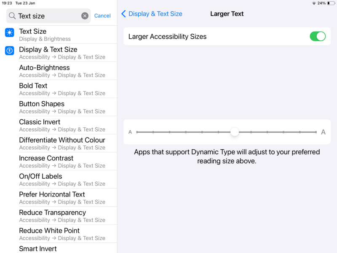This screenshot has height=253, width=337.
Task: Tap the back chevron to Display & Text Size
Action: pos(123,13)
